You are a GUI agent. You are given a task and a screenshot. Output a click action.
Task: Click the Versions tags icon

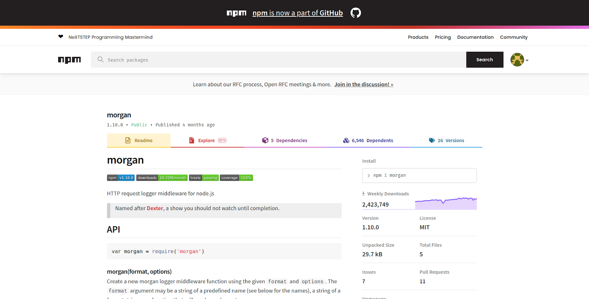click(x=432, y=140)
